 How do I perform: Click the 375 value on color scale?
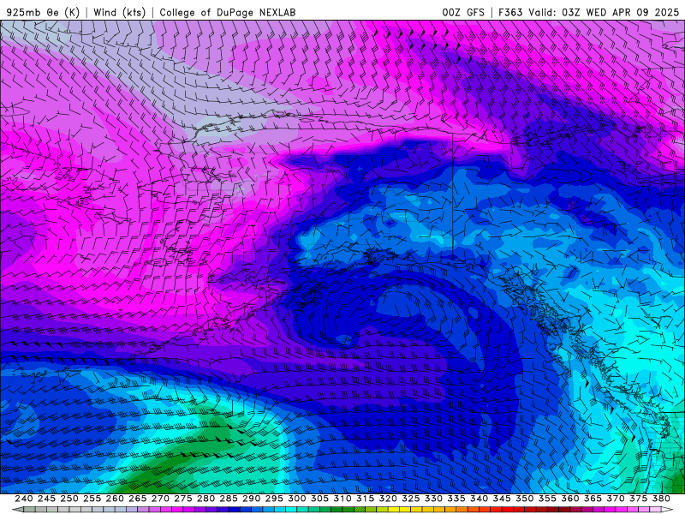pyautogui.click(x=638, y=499)
